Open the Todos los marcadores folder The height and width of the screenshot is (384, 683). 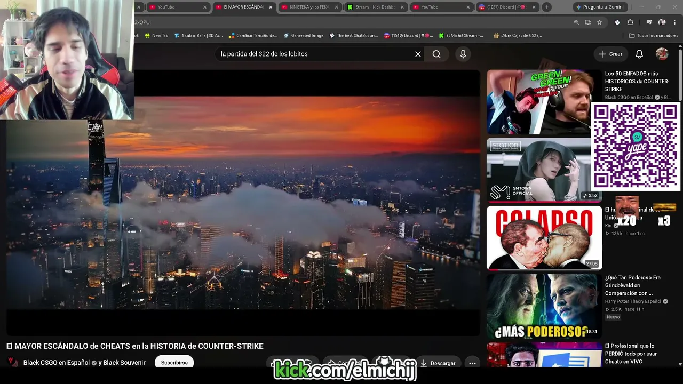click(653, 36)
